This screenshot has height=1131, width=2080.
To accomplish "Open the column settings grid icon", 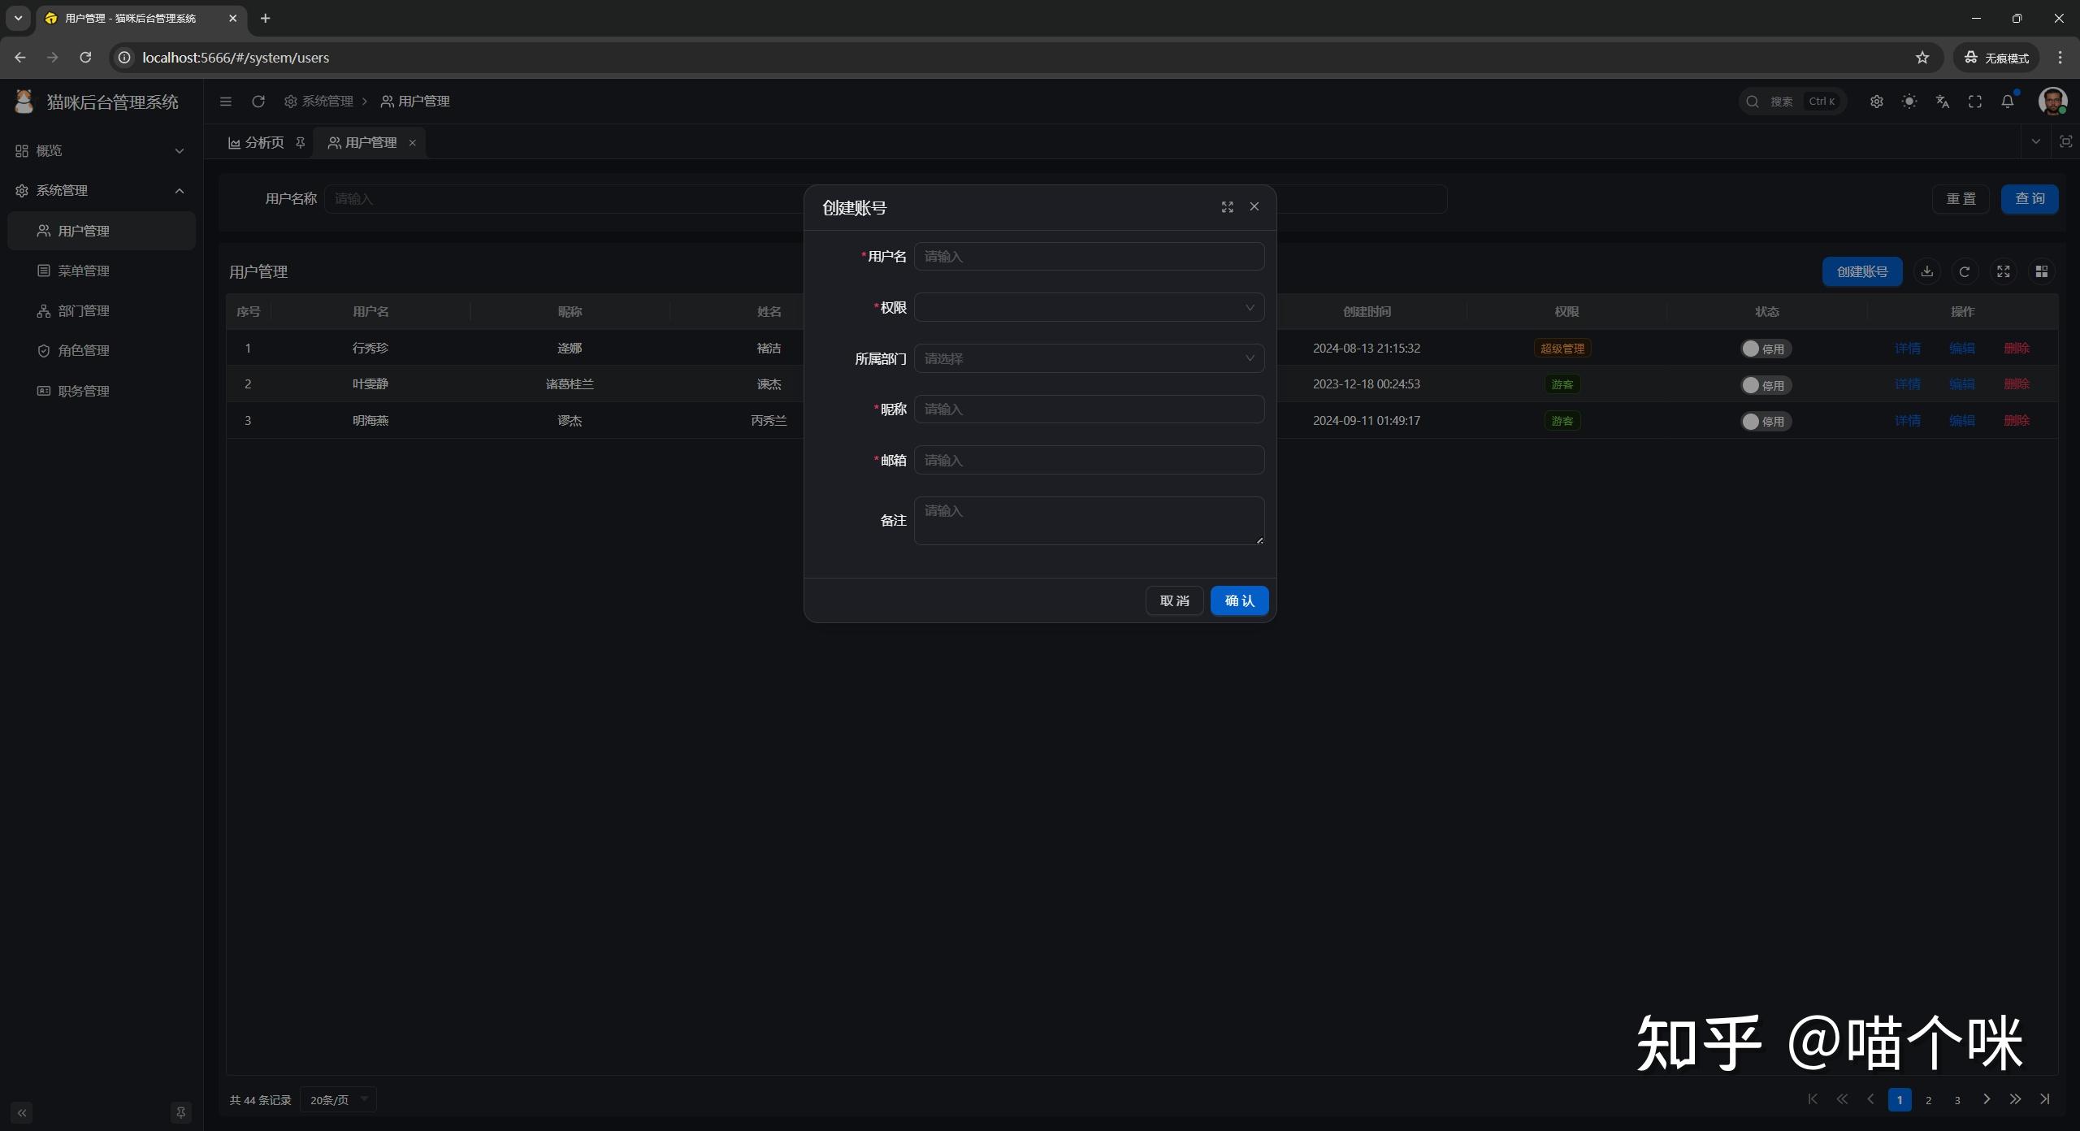I will 2042,271.
